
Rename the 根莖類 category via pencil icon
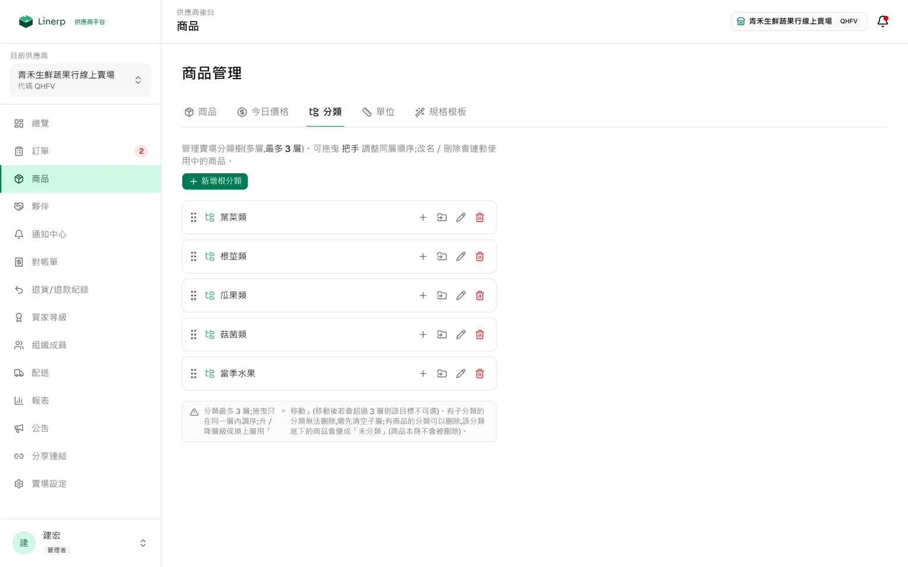[461, 256]
